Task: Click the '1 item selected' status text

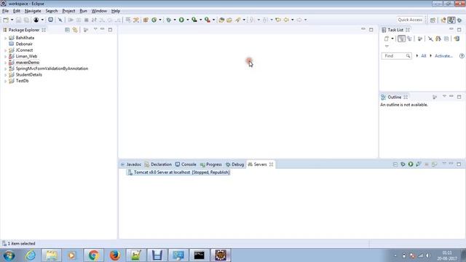Action: click(21, 244)
